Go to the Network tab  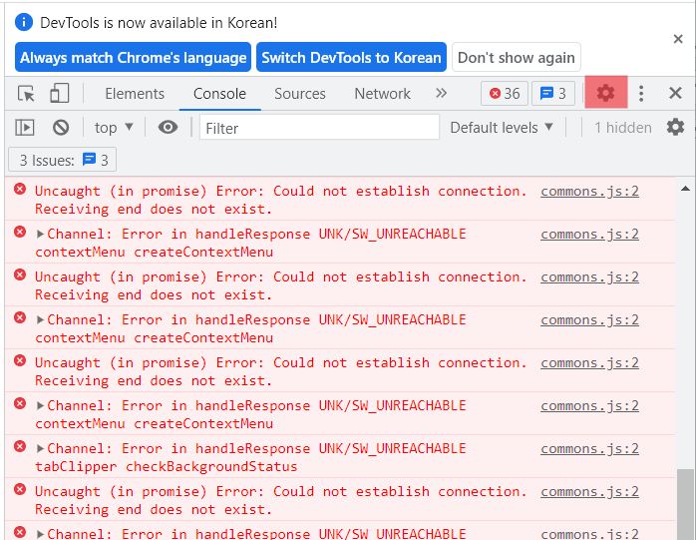[x=382, y=94]
